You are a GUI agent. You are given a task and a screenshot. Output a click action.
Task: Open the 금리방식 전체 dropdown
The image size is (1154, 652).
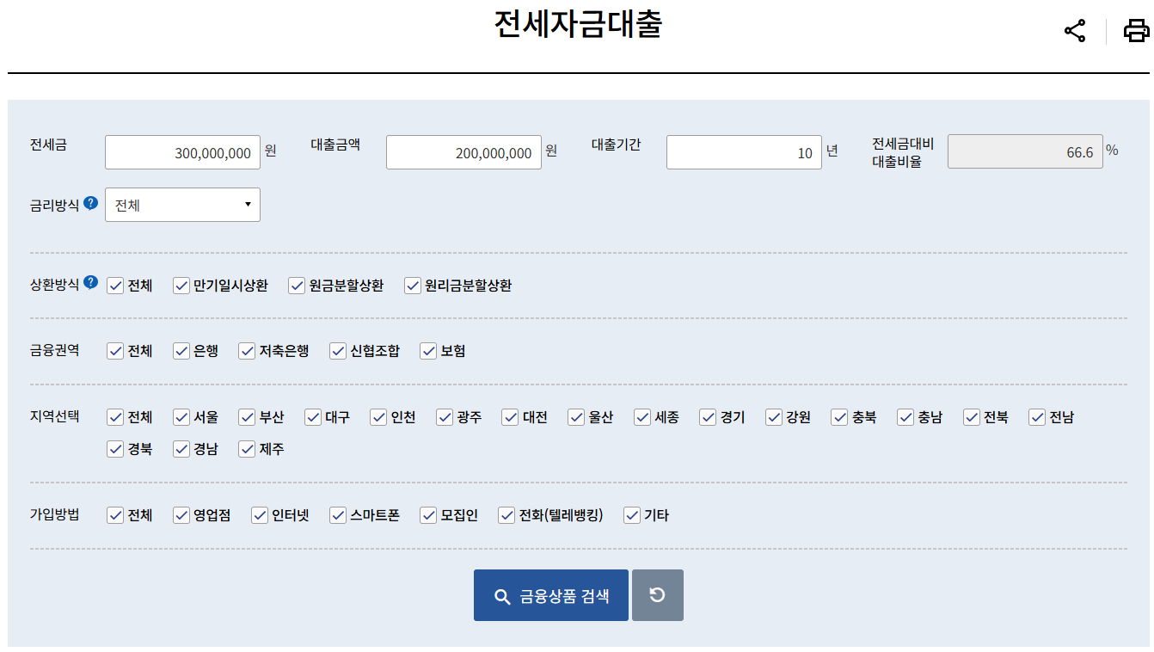182,205
